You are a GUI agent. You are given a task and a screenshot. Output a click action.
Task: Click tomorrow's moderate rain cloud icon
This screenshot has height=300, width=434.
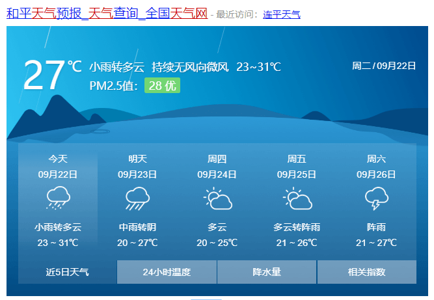(x=137, y=198)
